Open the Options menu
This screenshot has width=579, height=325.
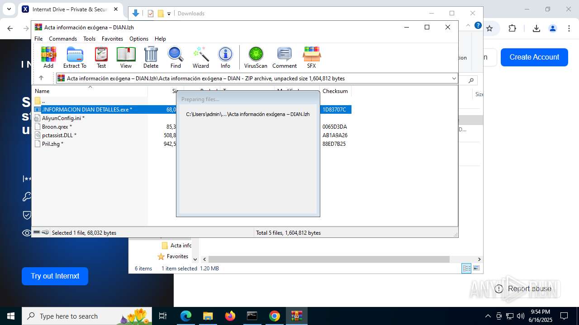139,39
